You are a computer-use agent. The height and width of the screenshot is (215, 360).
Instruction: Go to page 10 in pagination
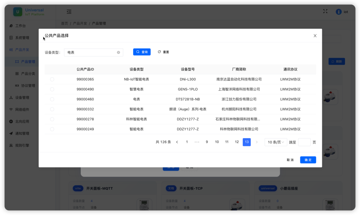tap(217, 142)
